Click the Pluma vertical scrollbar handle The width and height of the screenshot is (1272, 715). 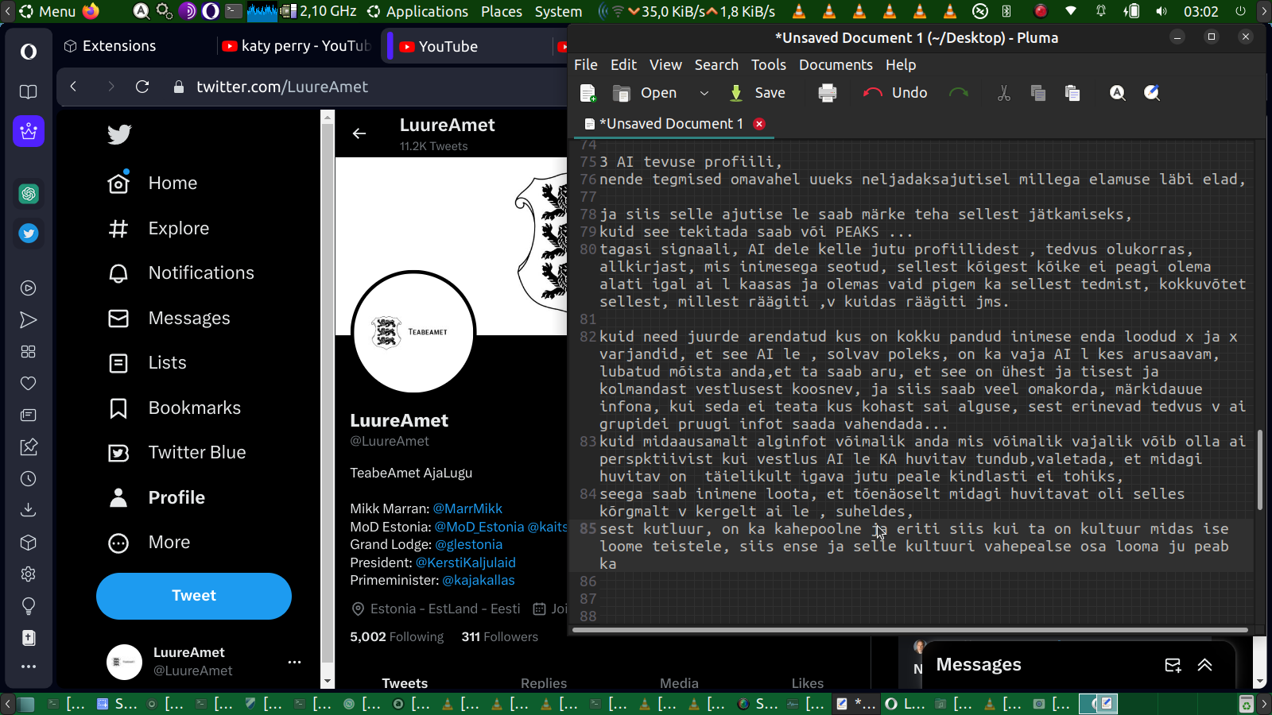pos(1259,469)
